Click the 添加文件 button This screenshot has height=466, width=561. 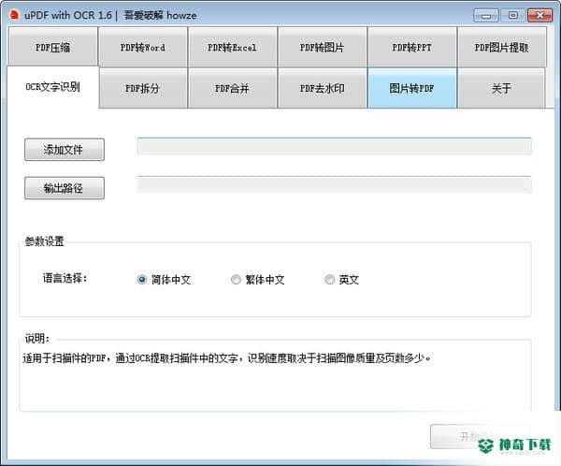(65, 150)
